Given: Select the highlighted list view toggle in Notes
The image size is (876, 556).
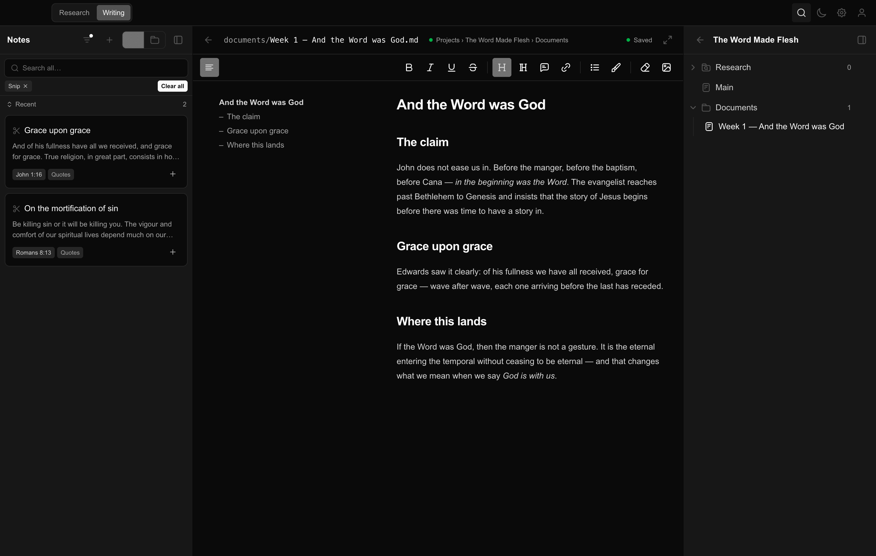Looking at the screenshot, I should pyautogui.click(x=133, y=40).
